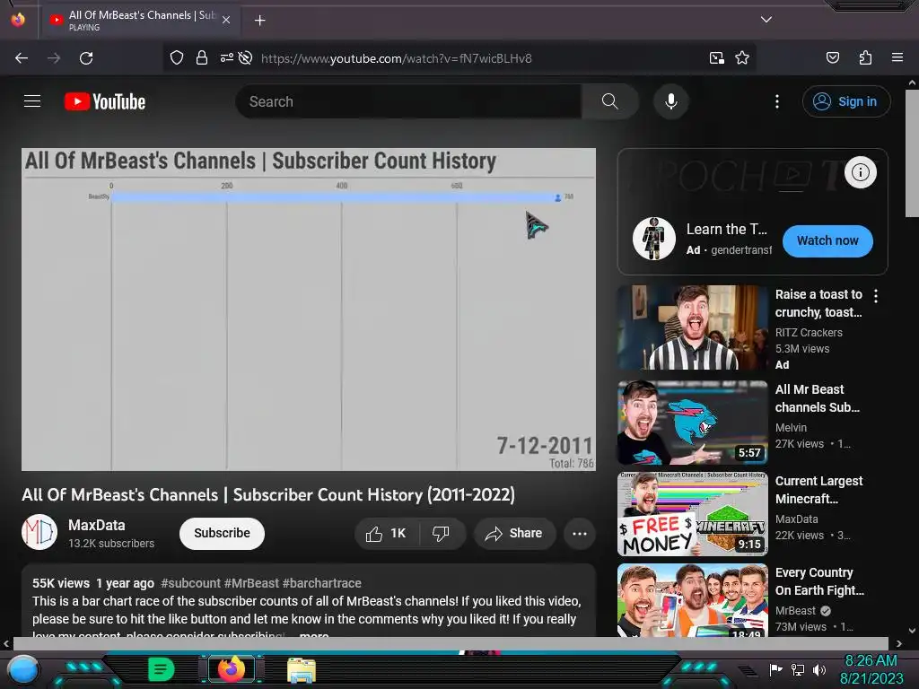Viewport: 919px width, 689px height.
Task: Save the page to Pocket
Action: coord(833,58)
